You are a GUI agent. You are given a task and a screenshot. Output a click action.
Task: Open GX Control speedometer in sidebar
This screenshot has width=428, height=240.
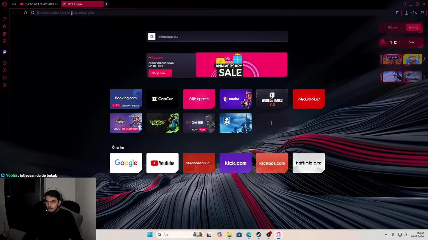[5, 19]
